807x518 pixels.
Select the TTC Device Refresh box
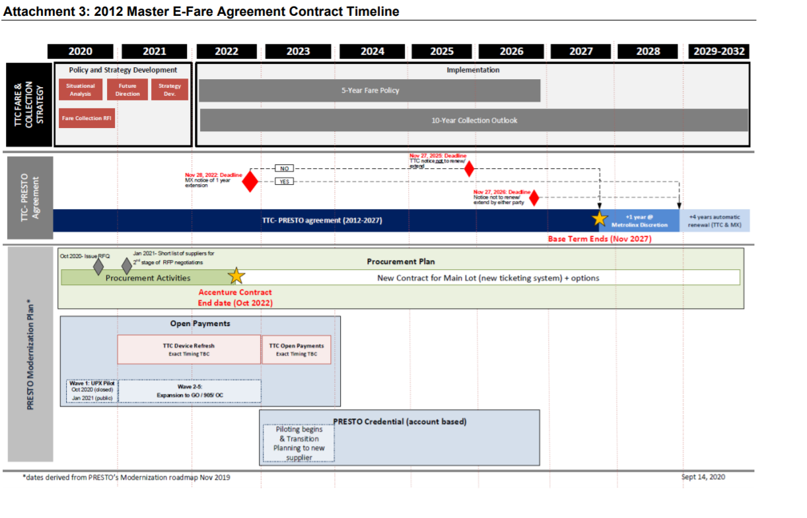(189, 349)
